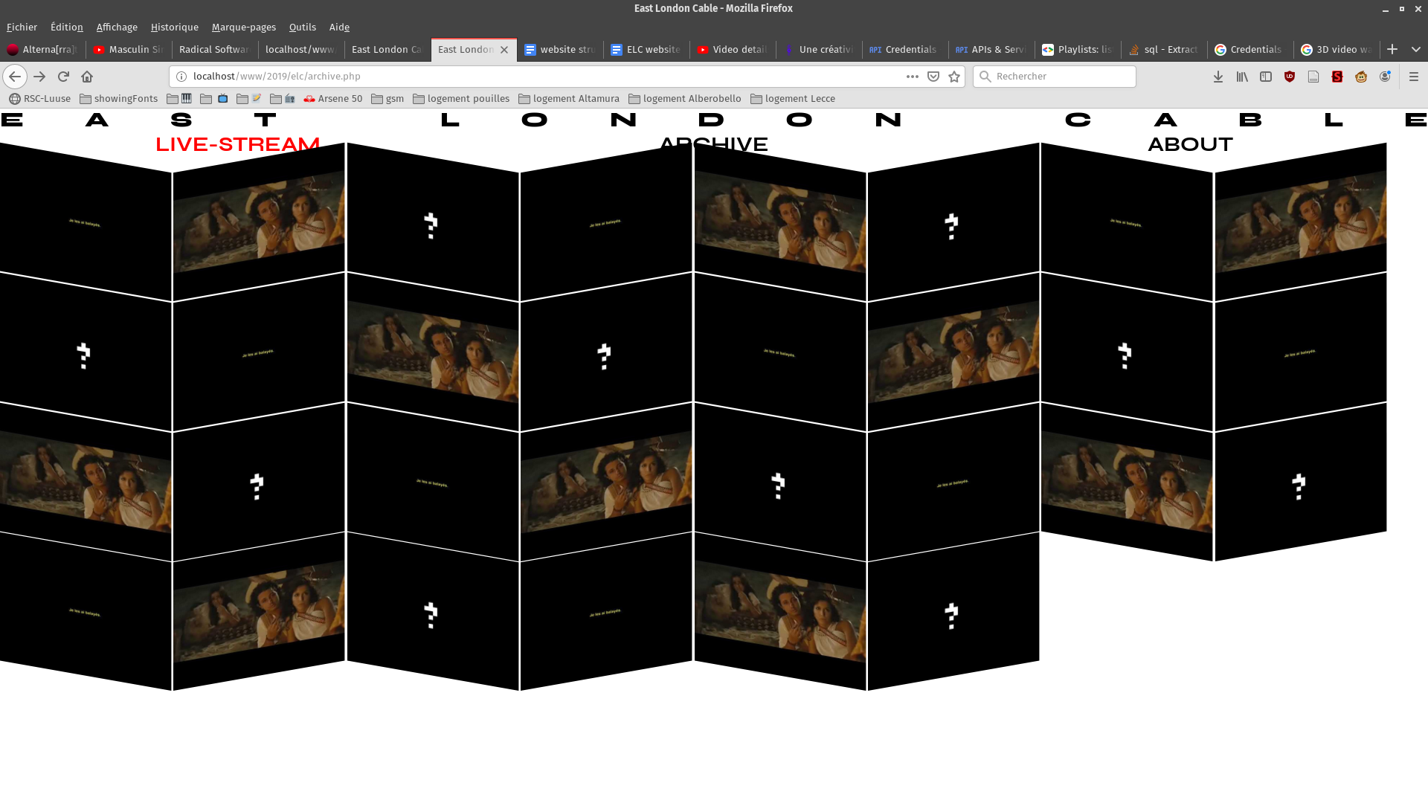1428x803 pixels.
Task: Open the Historique menu
Action: 174,27
